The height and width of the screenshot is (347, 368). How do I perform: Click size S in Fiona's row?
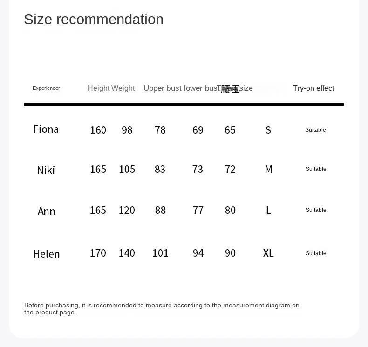pyautogui.click(x=268, y=130)
